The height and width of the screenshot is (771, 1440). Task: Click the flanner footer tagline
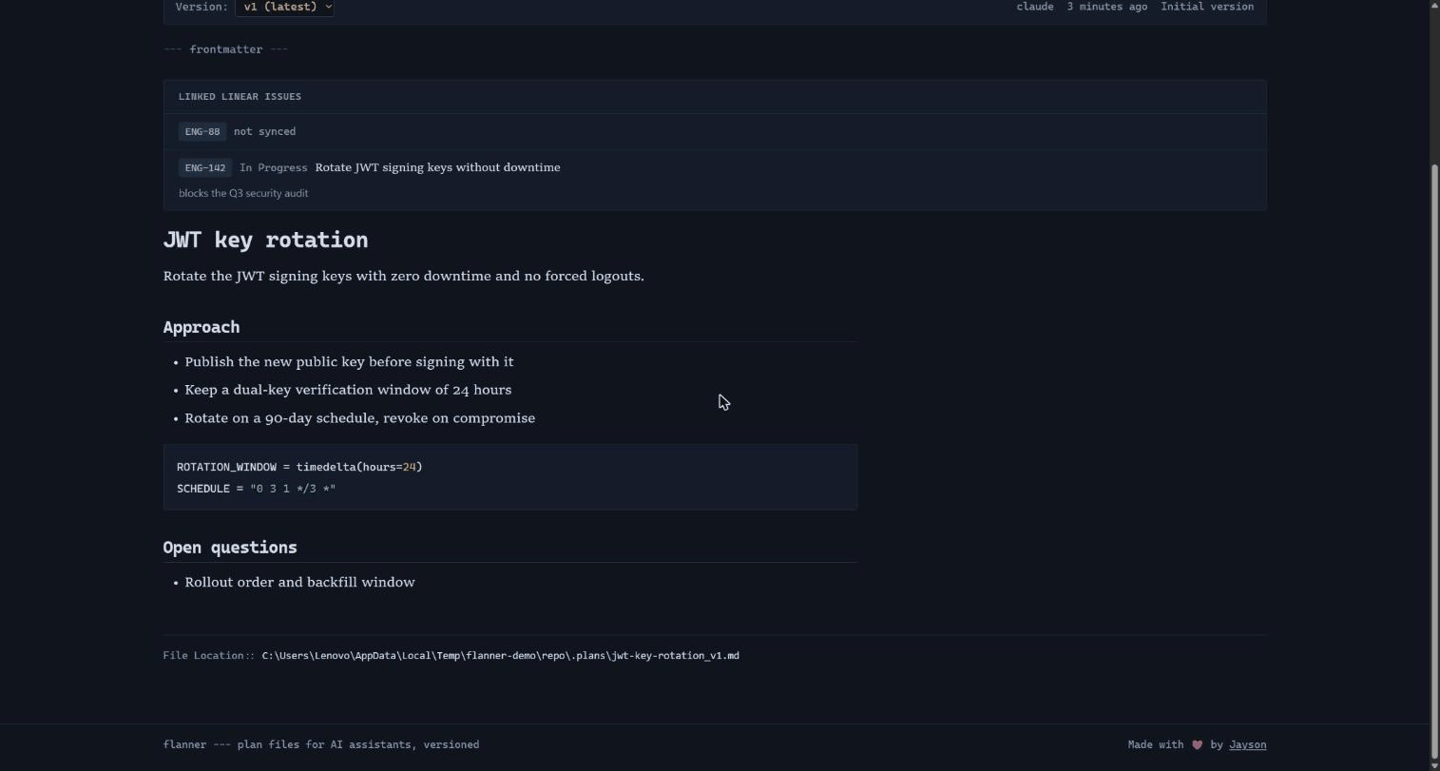coord(321,744)
